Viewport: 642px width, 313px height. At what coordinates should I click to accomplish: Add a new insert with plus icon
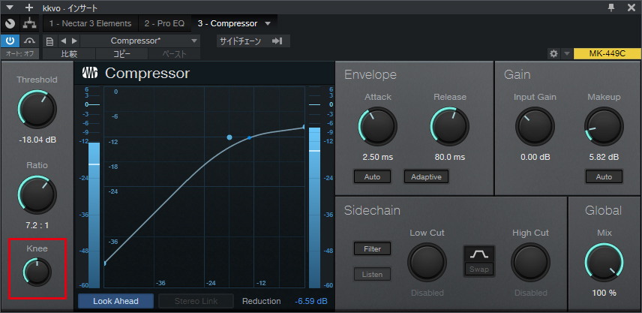[28, 8]
